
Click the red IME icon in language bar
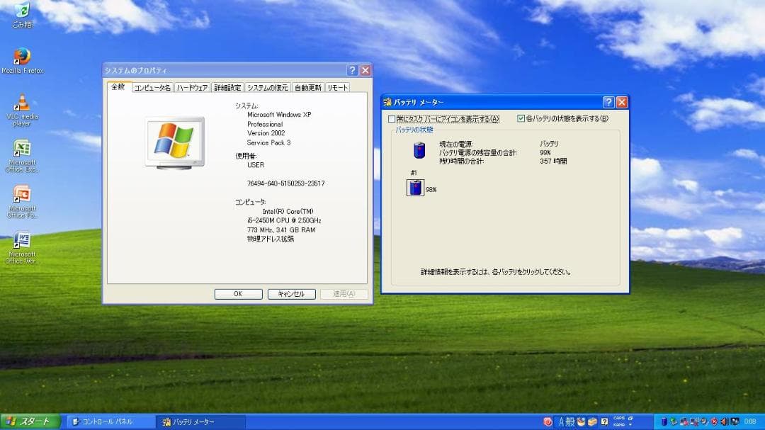[548, 421]
